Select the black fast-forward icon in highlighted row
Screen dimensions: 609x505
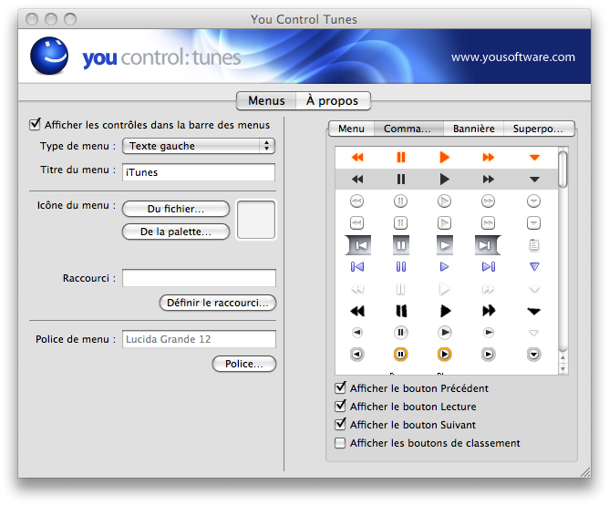(489, 179)
